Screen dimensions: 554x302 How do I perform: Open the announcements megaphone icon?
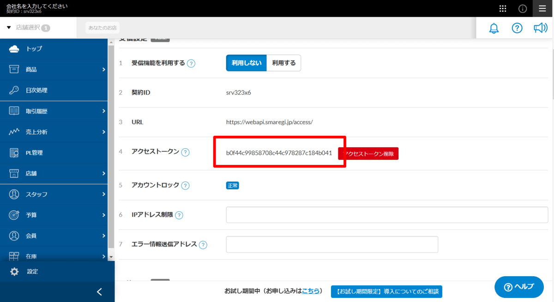point(540,28)
